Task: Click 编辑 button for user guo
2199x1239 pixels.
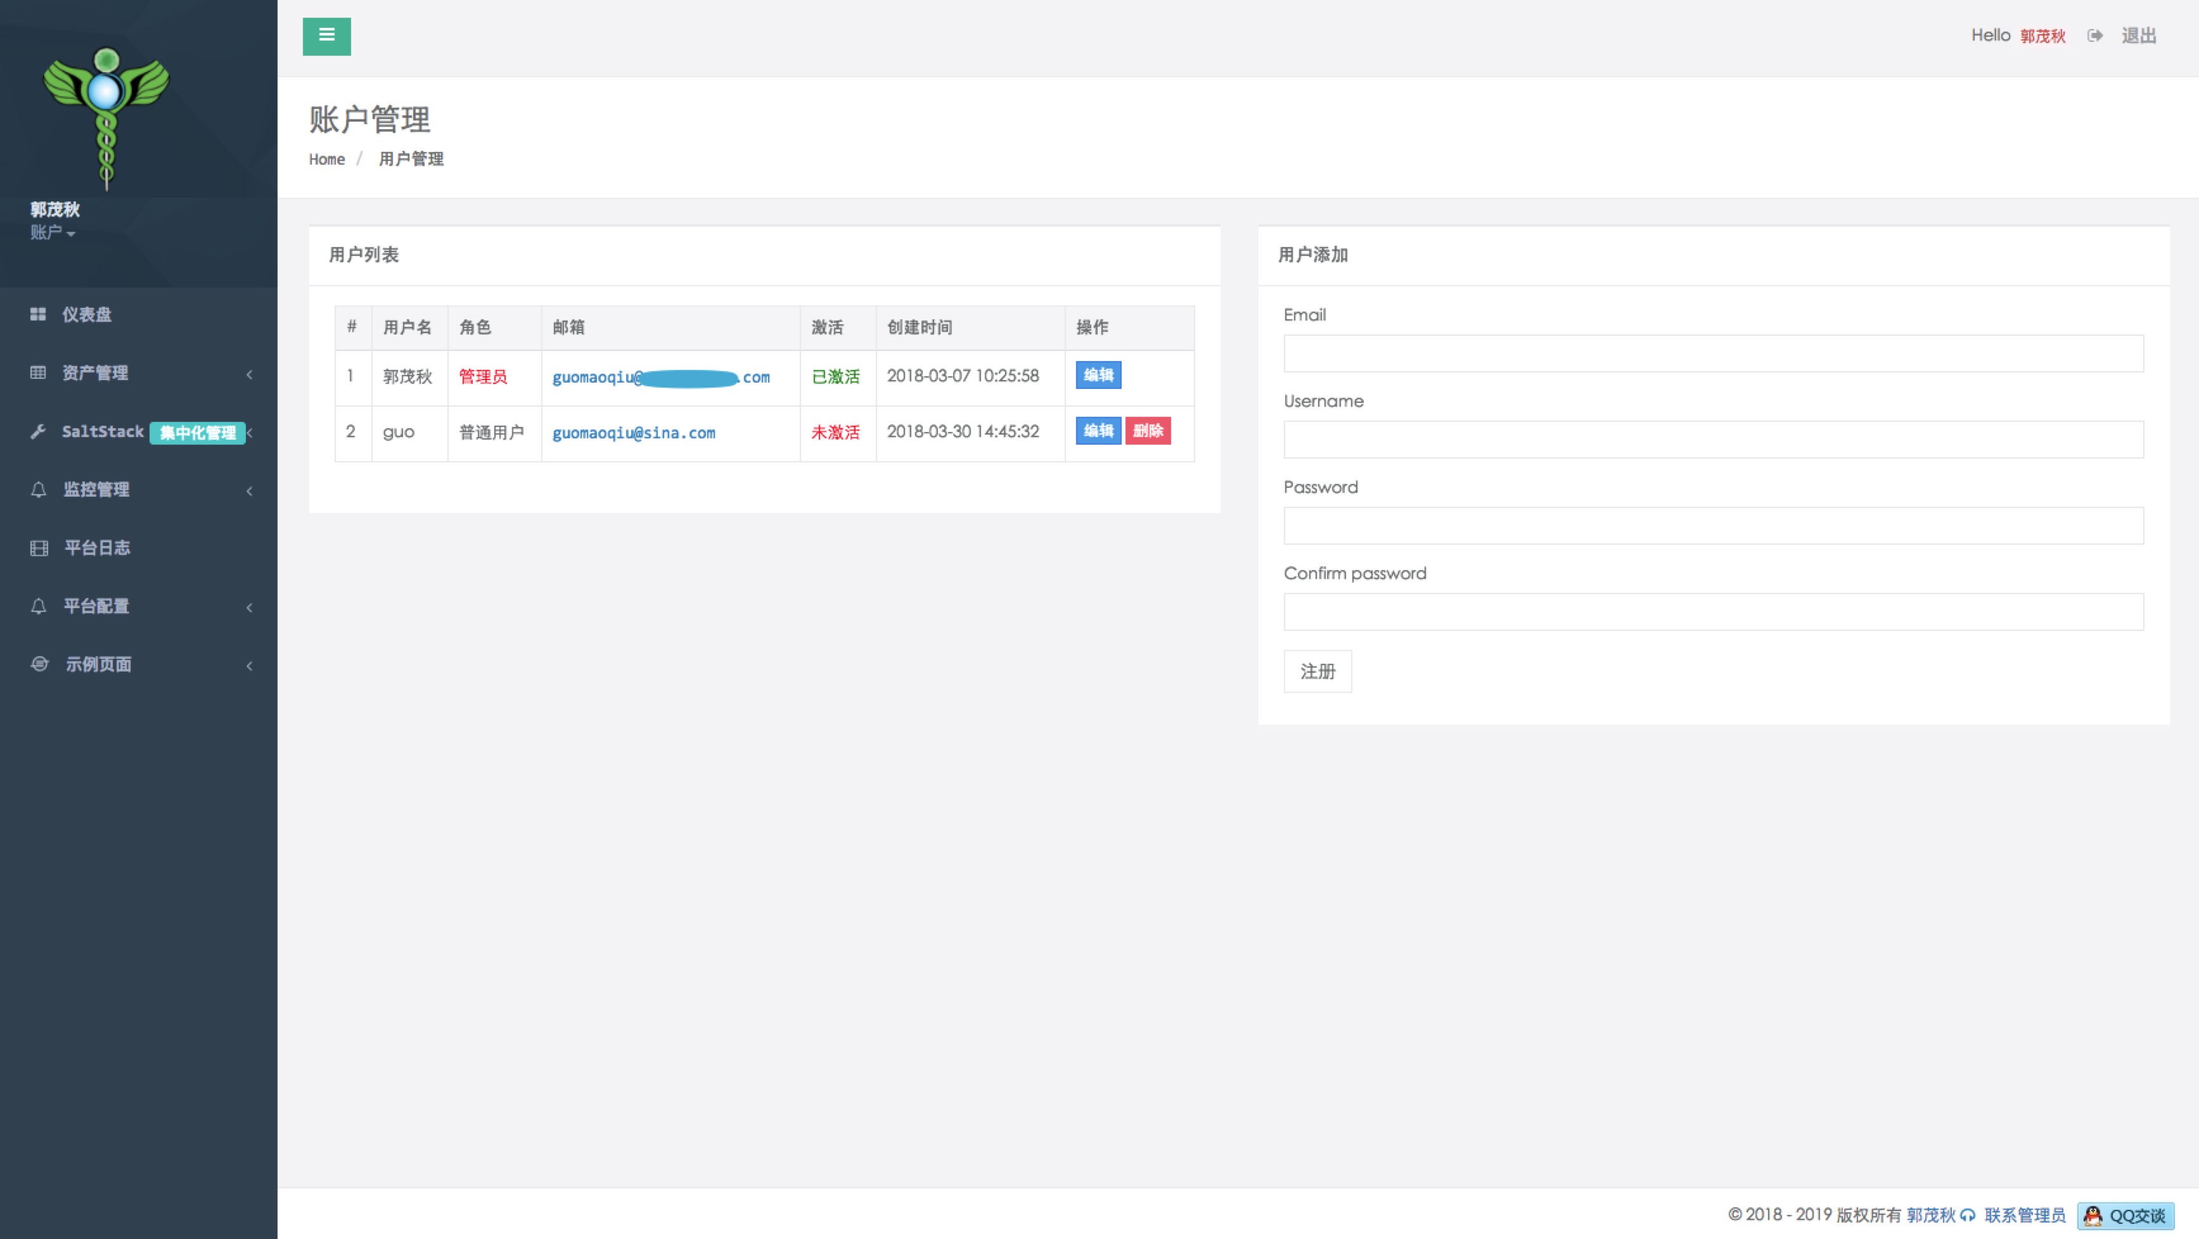Action: coord(1098,431)
